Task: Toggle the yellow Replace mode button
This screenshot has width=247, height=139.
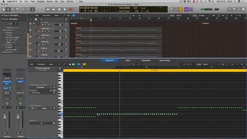Action: [181, 9]
